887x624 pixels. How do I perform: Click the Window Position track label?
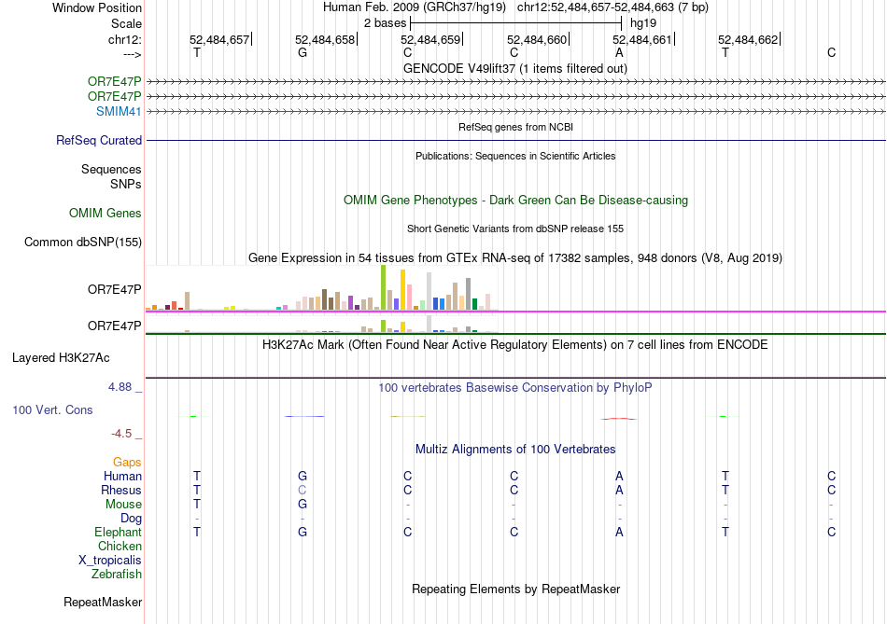[97, 7]
